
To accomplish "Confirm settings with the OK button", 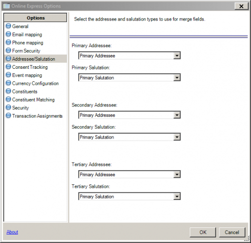I will 203,232.
